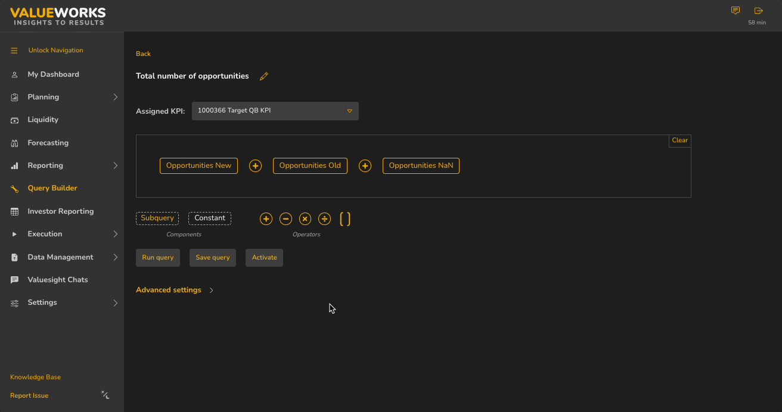782x412 pixels.
Task: Click the Reporting bar chart icon
Action: pos(15,166)
